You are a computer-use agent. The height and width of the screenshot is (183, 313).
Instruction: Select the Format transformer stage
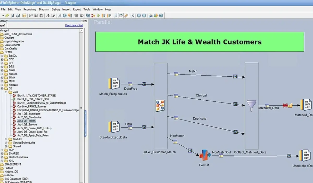205,156
